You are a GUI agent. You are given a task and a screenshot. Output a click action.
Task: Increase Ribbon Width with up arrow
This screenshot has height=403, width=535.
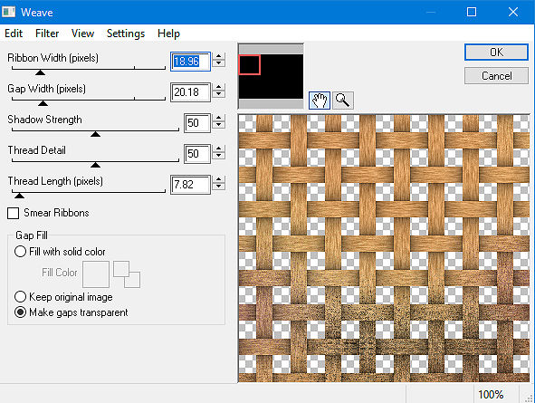(219, 57)
